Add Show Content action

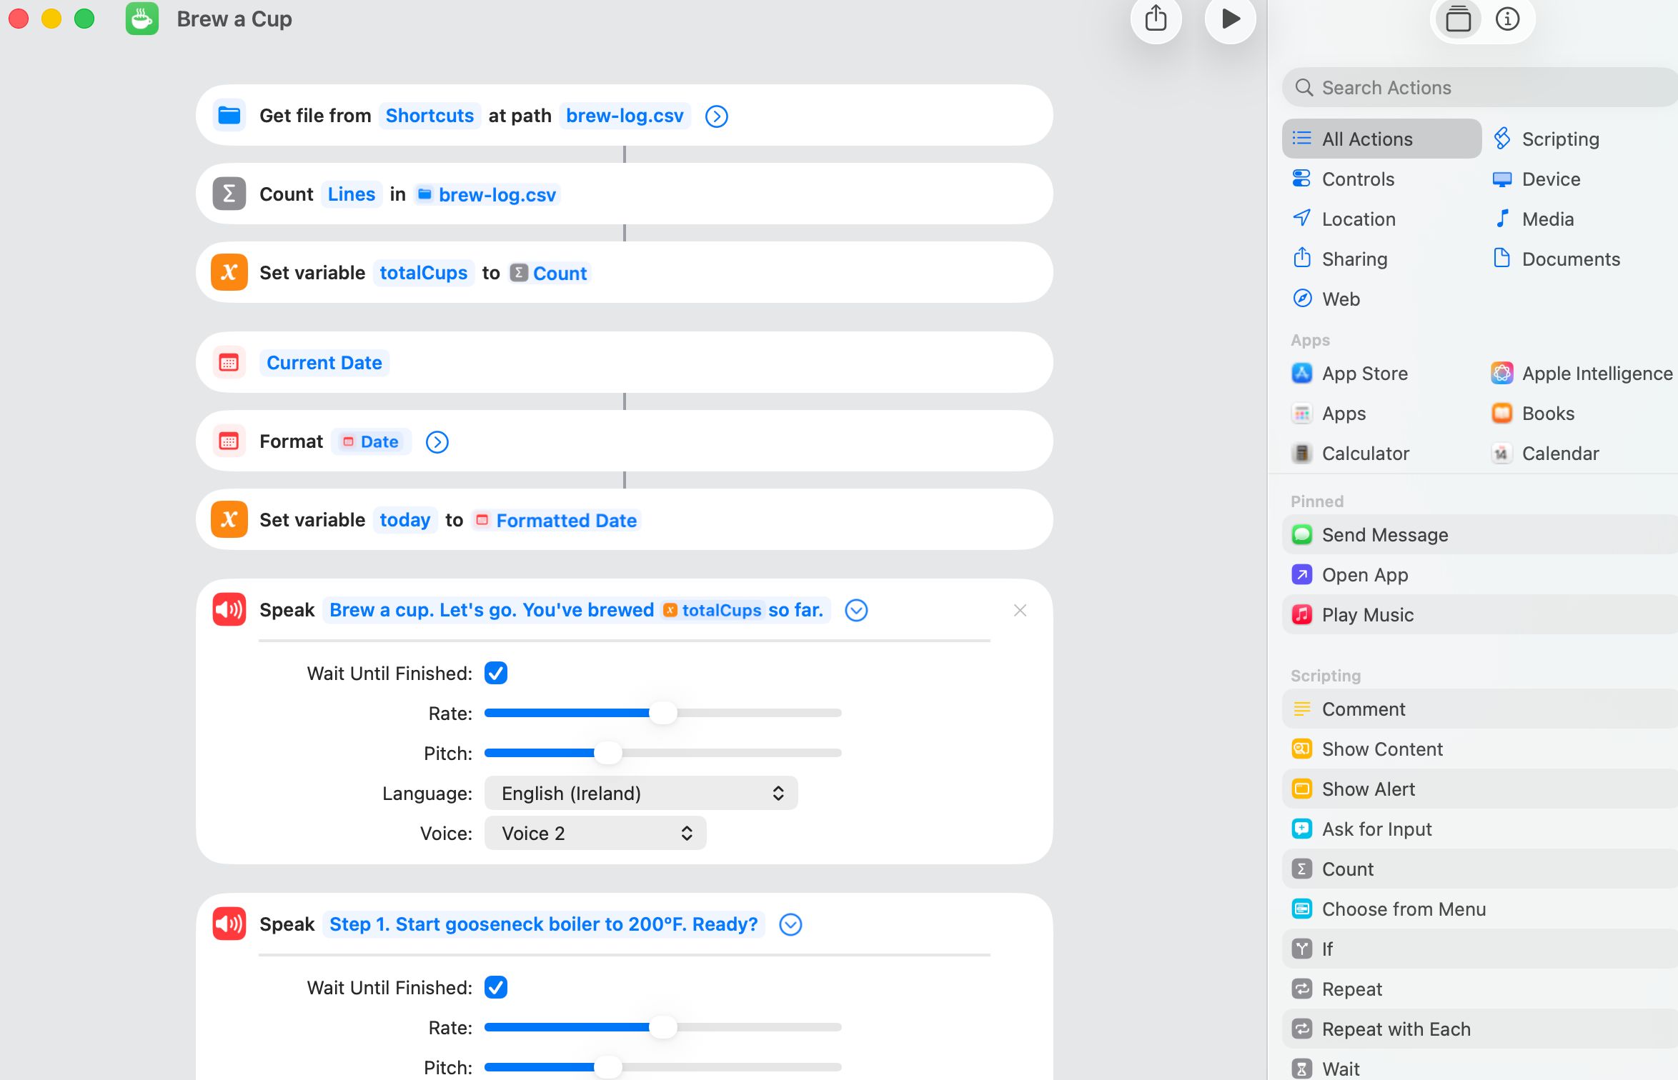(1479, 749)
